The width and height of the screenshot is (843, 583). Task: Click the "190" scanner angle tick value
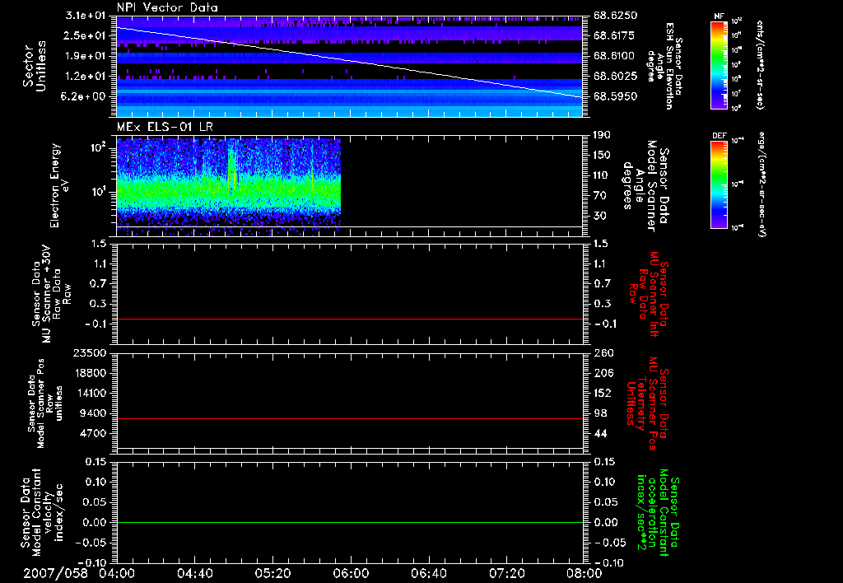(602, 135)
